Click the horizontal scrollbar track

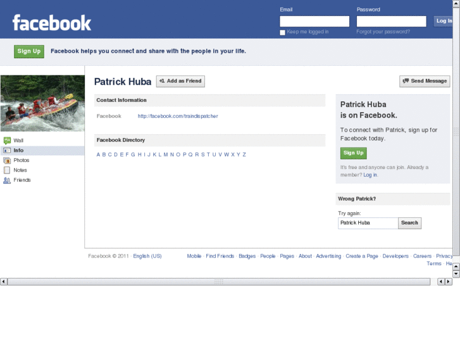[x=218, y=282]
